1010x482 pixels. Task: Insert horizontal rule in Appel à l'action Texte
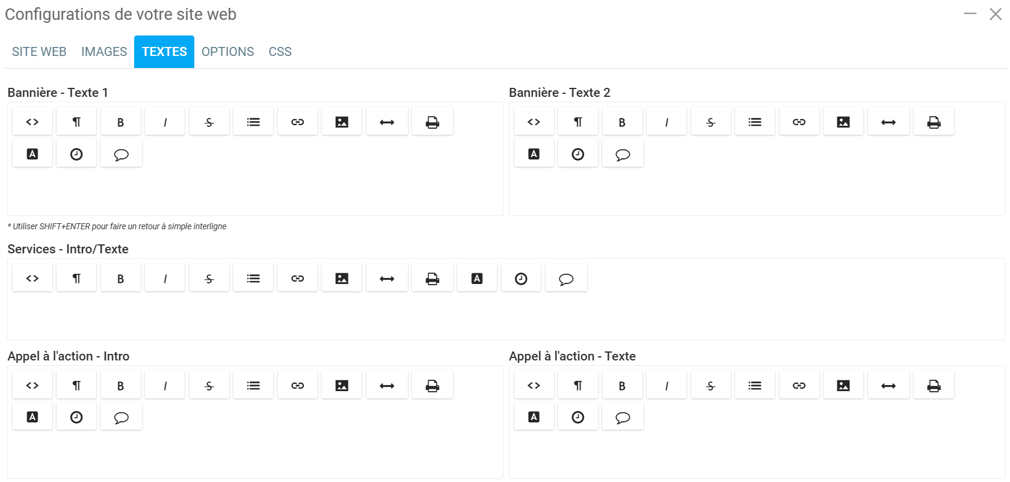tap(888, 386)
